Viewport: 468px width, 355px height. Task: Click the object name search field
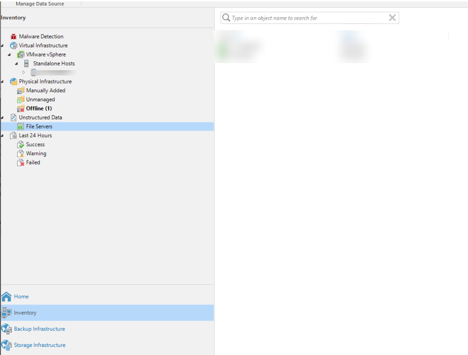[306, 18]
